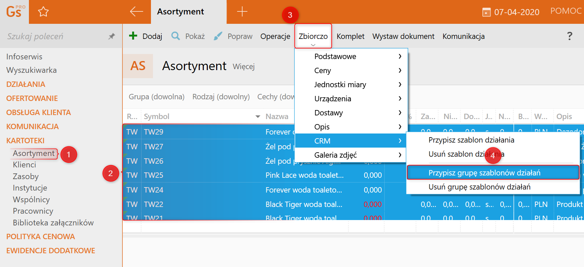
Task: Open the Symbol column sort dropdown arrow
Action: 258,117
